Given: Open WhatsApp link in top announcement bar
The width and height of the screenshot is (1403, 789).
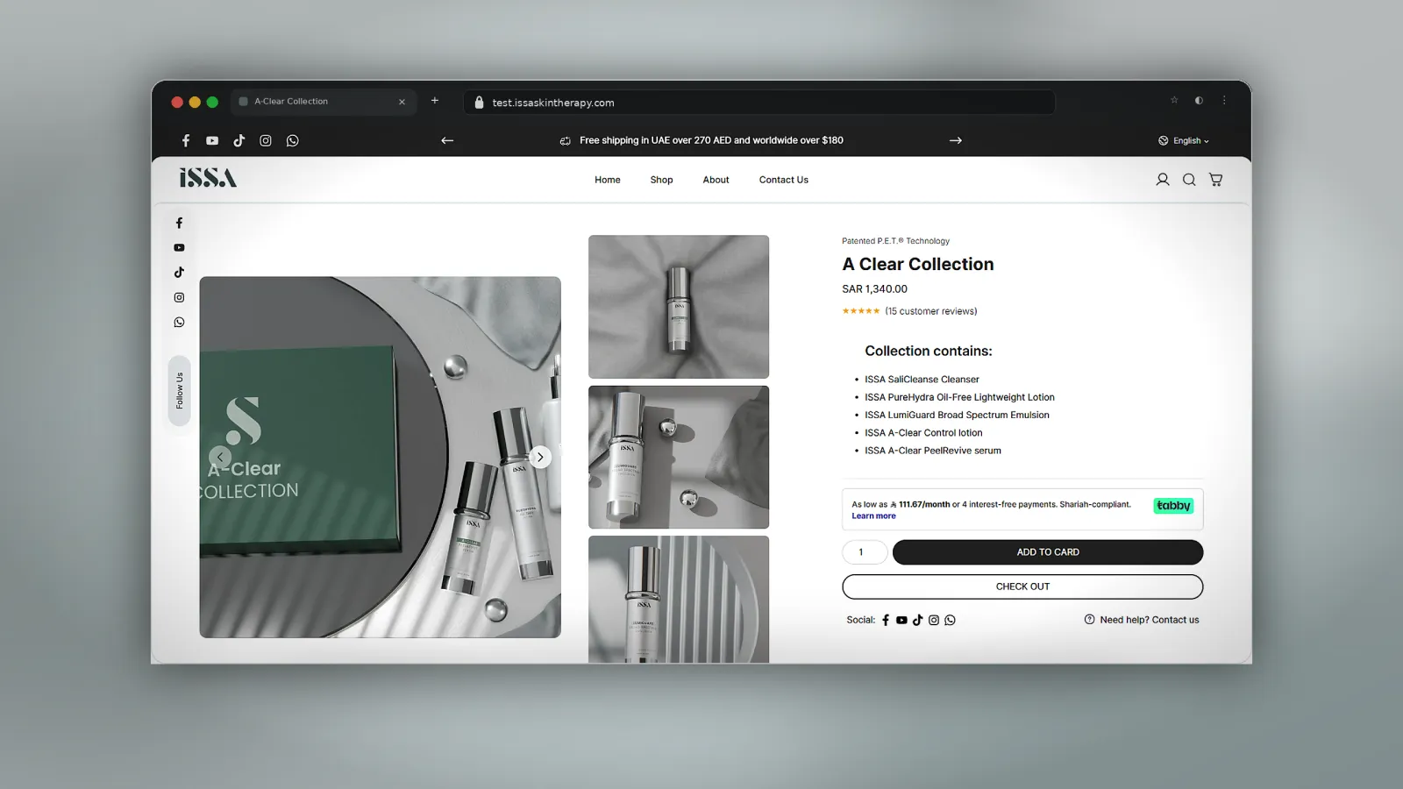Looking at the screenshot, I should tap(293, 140).
